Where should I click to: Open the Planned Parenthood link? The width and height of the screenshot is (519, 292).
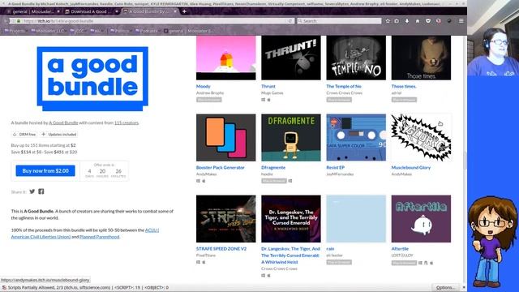[99, 237]
